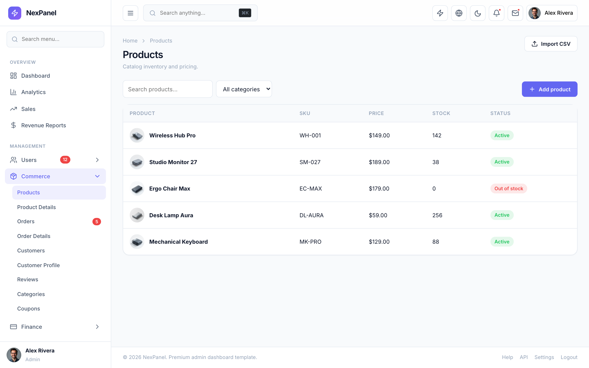The image size is (589, 368).
Task: Click the red 12 badge beside Users
Action: tap(65, 160)
